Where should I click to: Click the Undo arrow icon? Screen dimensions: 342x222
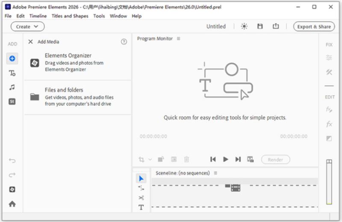coord(12,161)
